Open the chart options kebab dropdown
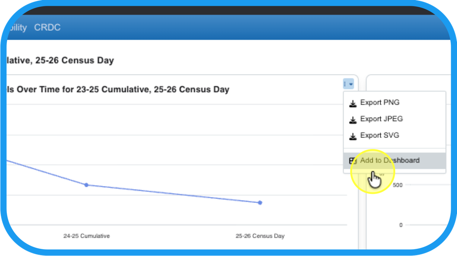Screen dimensions: 457x256 [x=348, y=84]
